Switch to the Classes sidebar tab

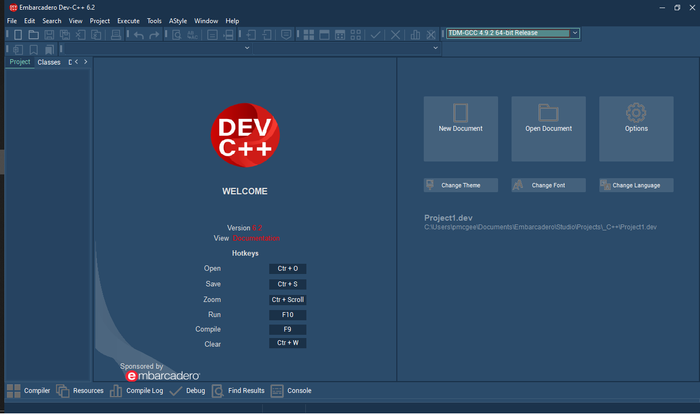point(49,62)
